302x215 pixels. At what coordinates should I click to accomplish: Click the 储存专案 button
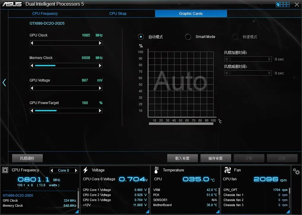[x=216, y=158]
